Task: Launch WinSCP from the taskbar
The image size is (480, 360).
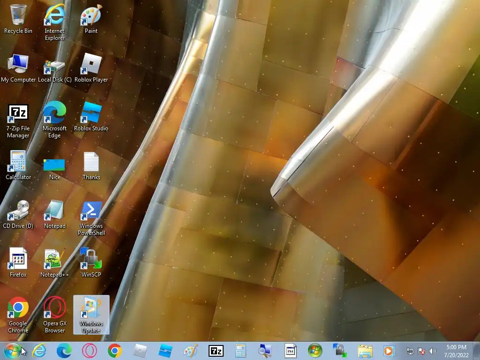Action: point(340,351)
